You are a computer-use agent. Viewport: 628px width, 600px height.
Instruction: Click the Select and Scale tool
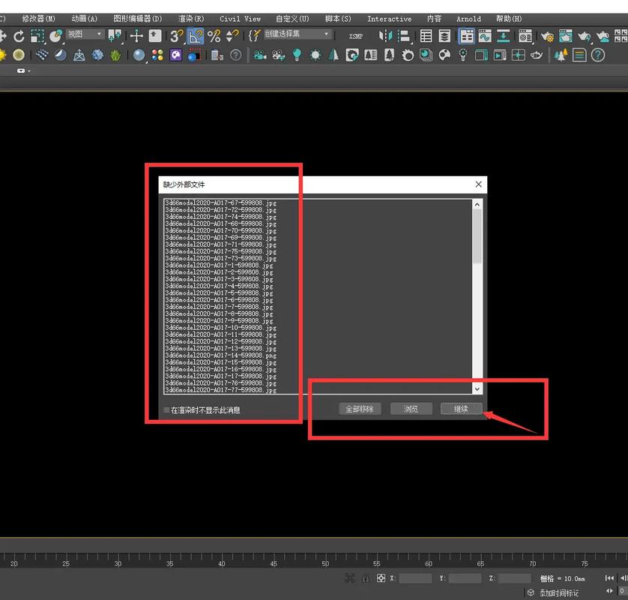[x=37, y=37]
